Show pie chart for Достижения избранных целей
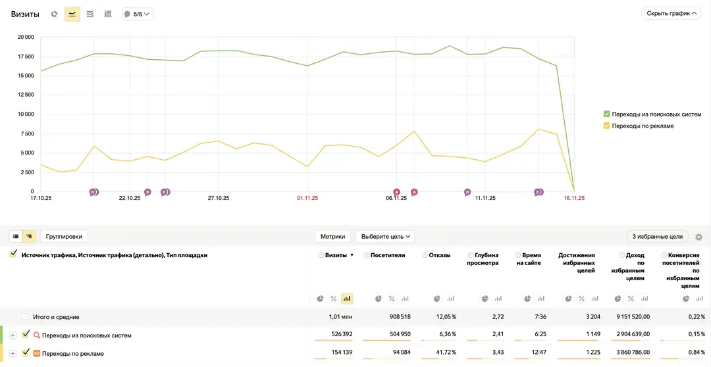This screenshot has height=367, width=711. pos(568,299)
